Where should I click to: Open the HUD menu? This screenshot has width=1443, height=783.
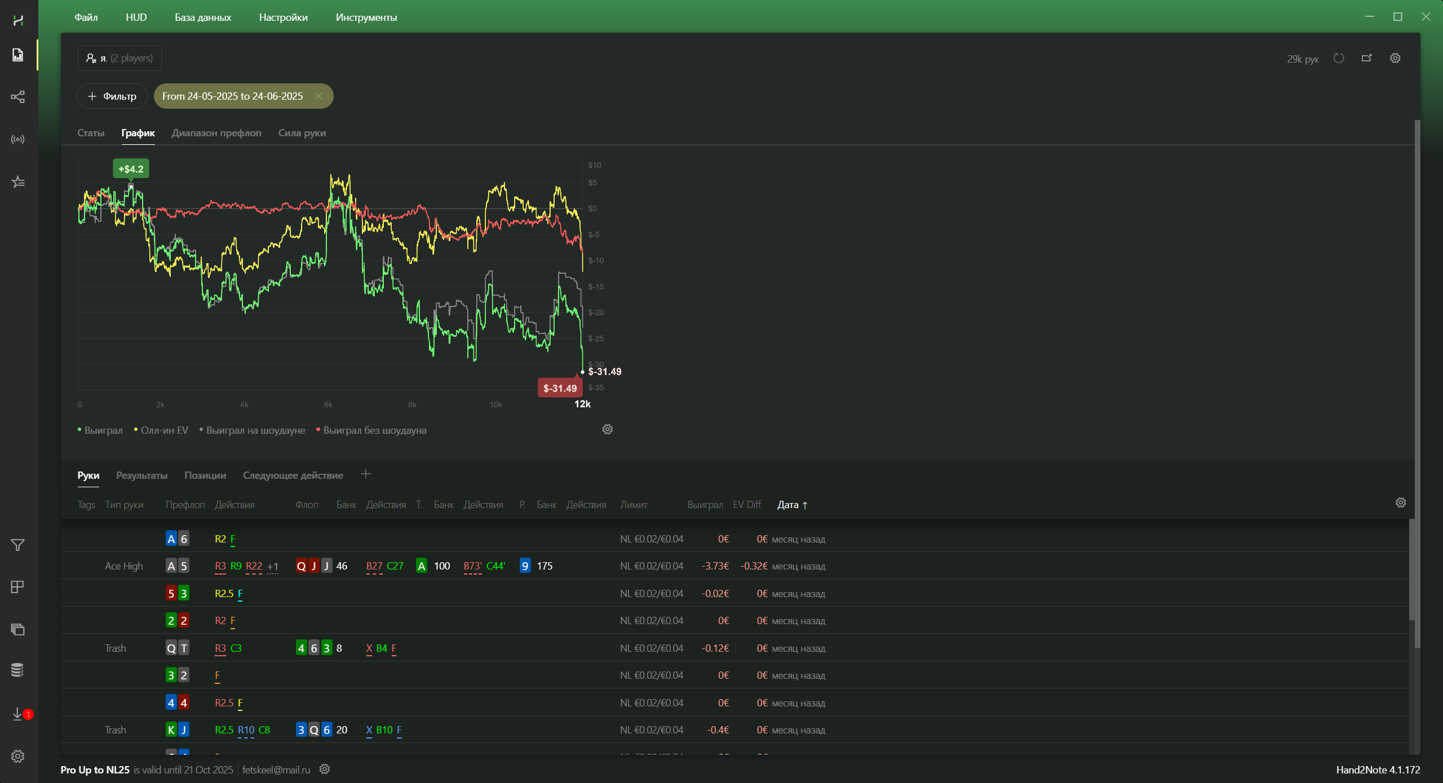click(x=136, y=17)
